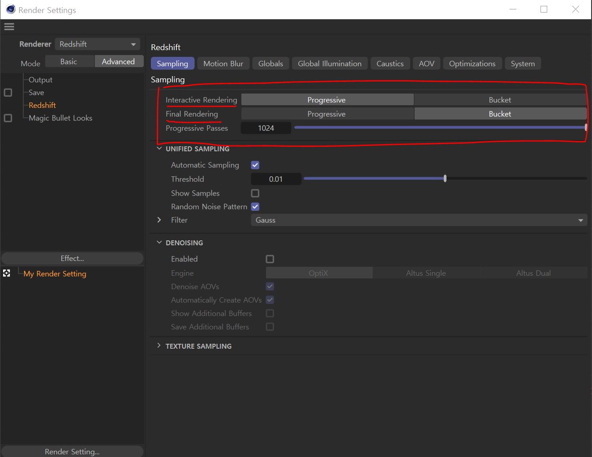Close the Render Settings window

(x=576, y=9)
